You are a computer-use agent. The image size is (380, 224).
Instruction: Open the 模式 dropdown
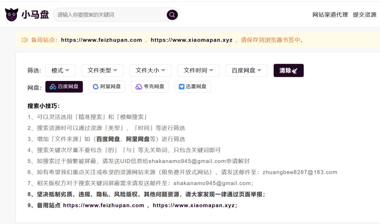coord(60,70)
